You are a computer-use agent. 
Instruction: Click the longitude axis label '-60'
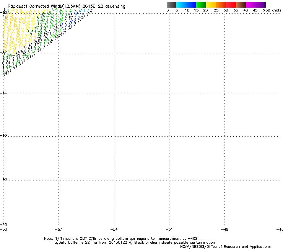(x=3, y=229)
